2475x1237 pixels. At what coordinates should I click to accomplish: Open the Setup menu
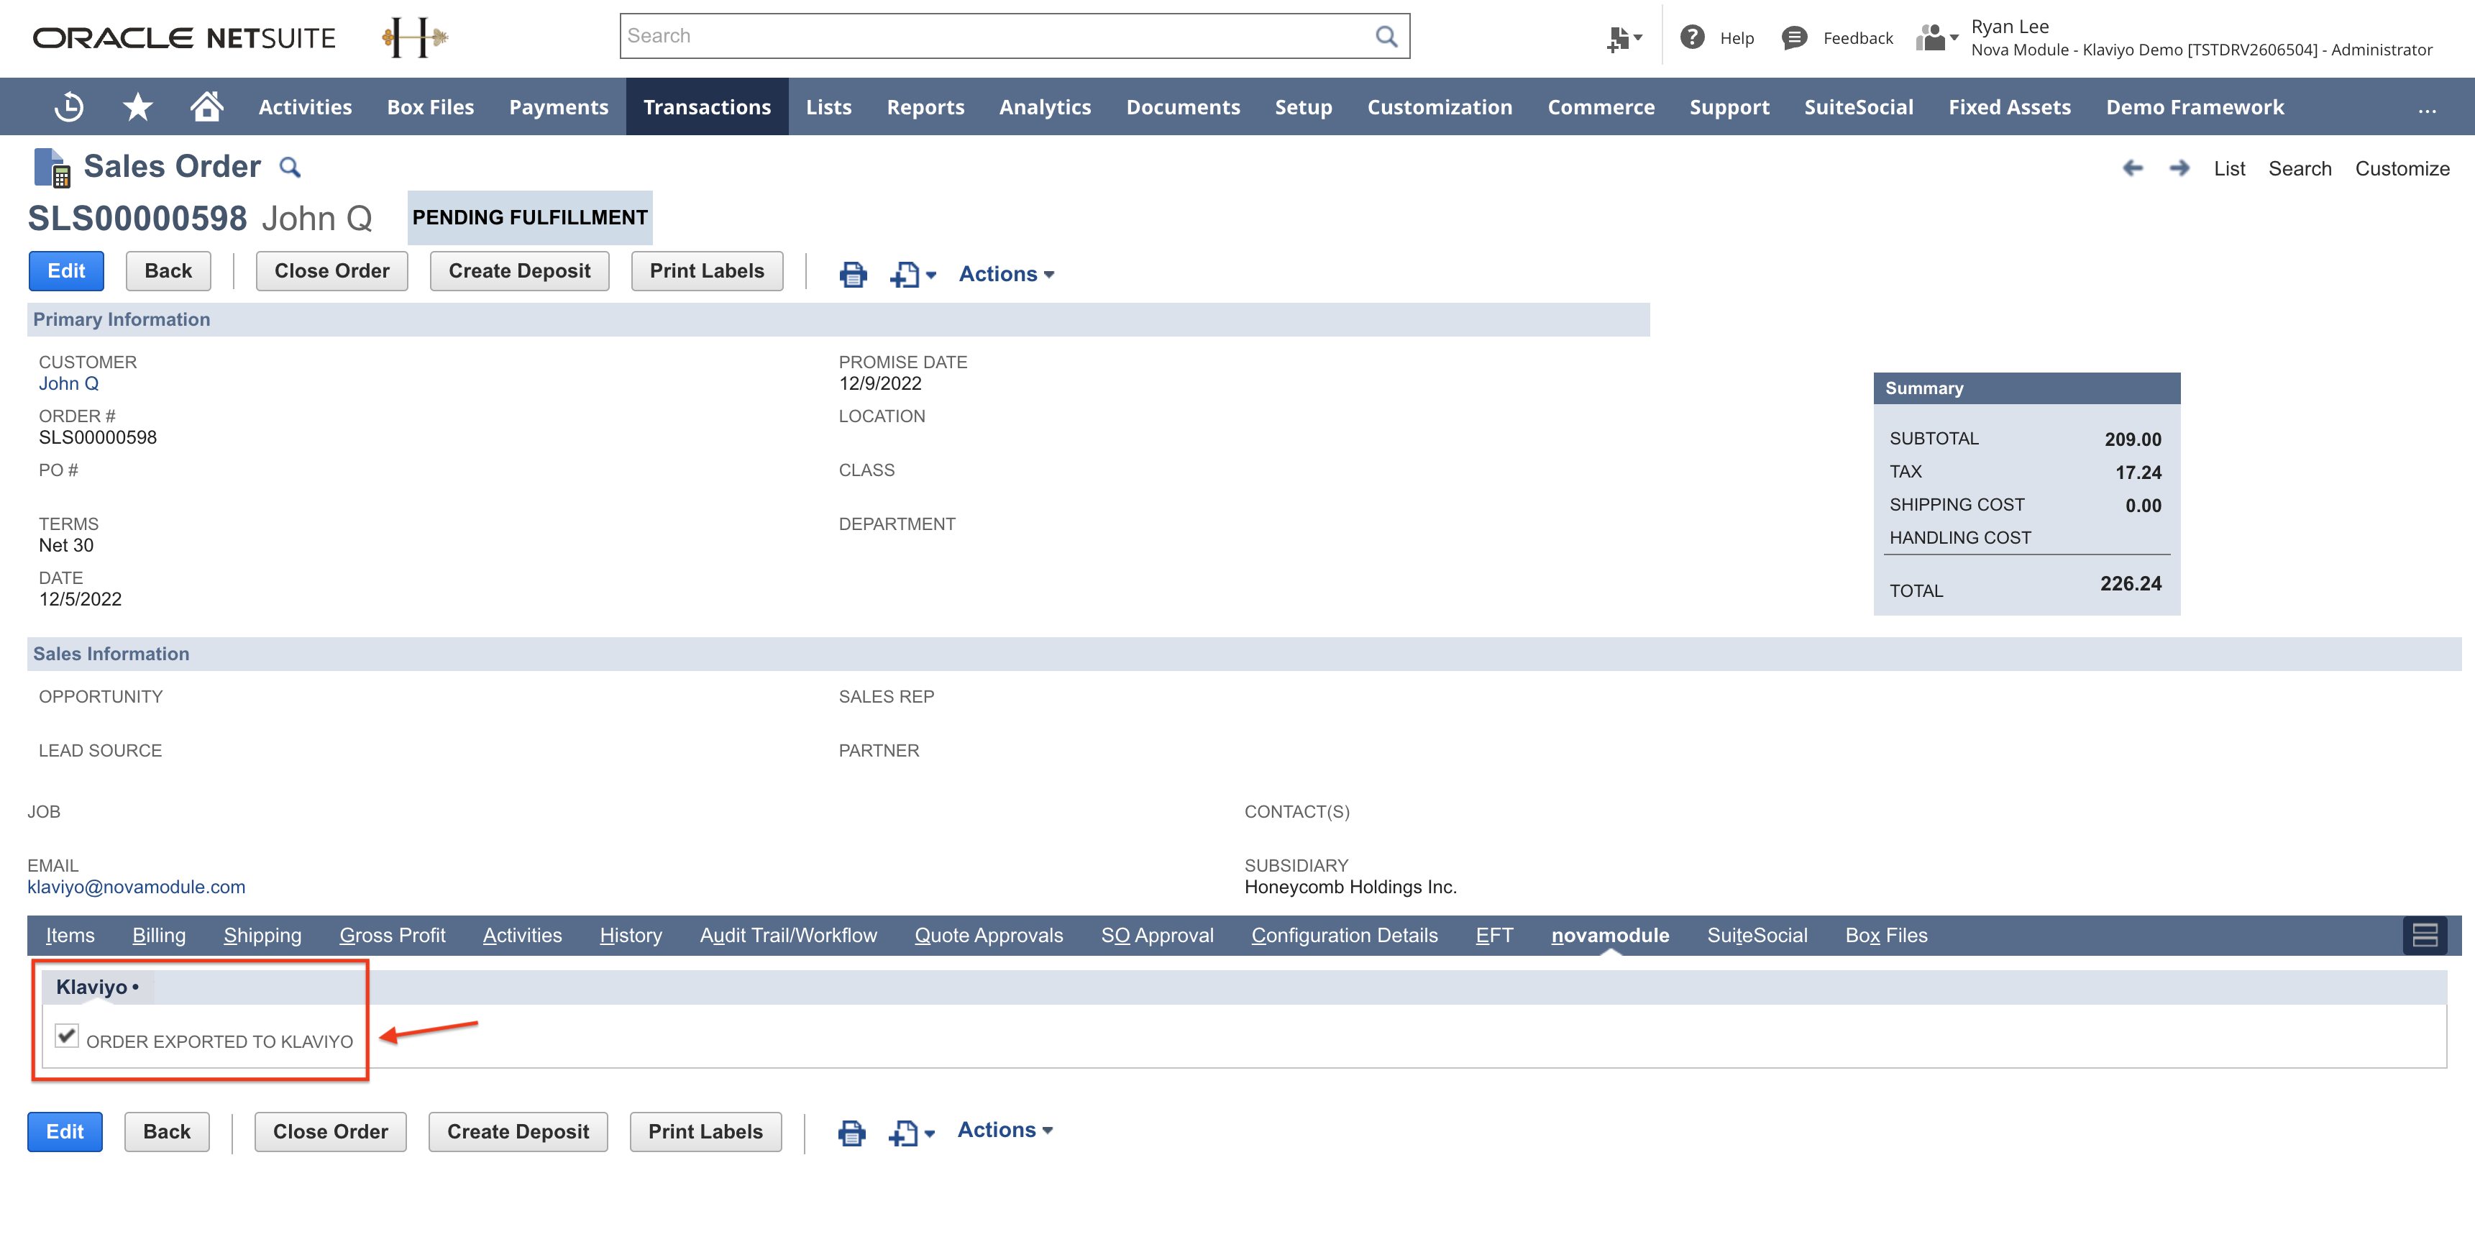(1303, 106)
